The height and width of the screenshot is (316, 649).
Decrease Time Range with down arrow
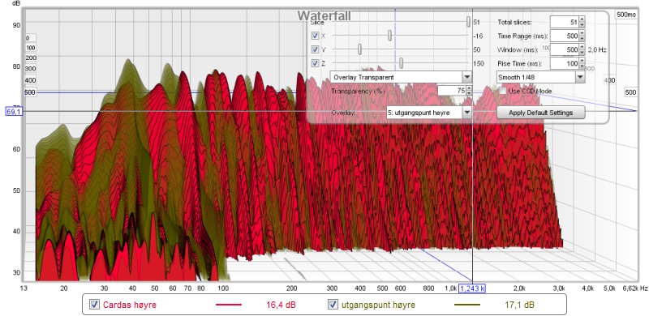pyautogui.click(x=582, y=39)
